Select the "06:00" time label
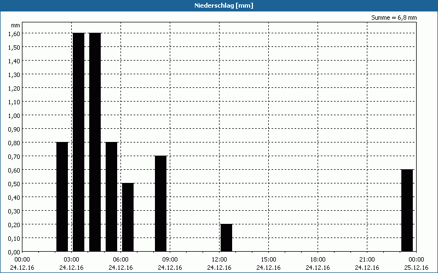Viewport: 438px width, 273px height. (120, 260)
